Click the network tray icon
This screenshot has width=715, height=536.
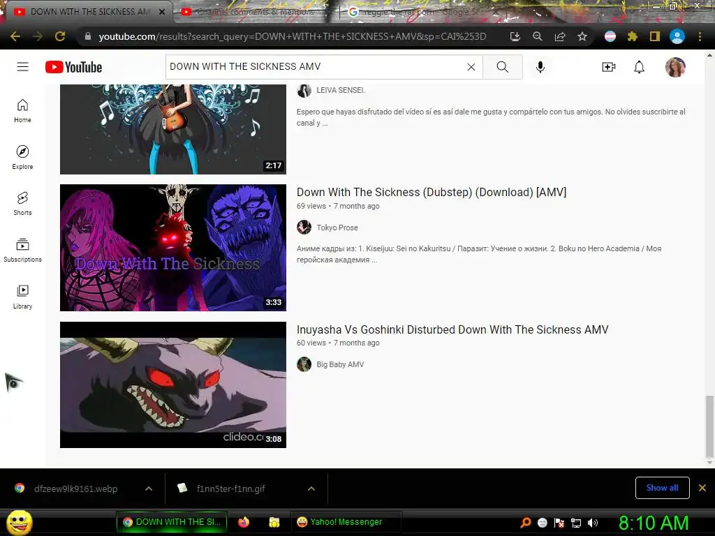coord(576,523)
